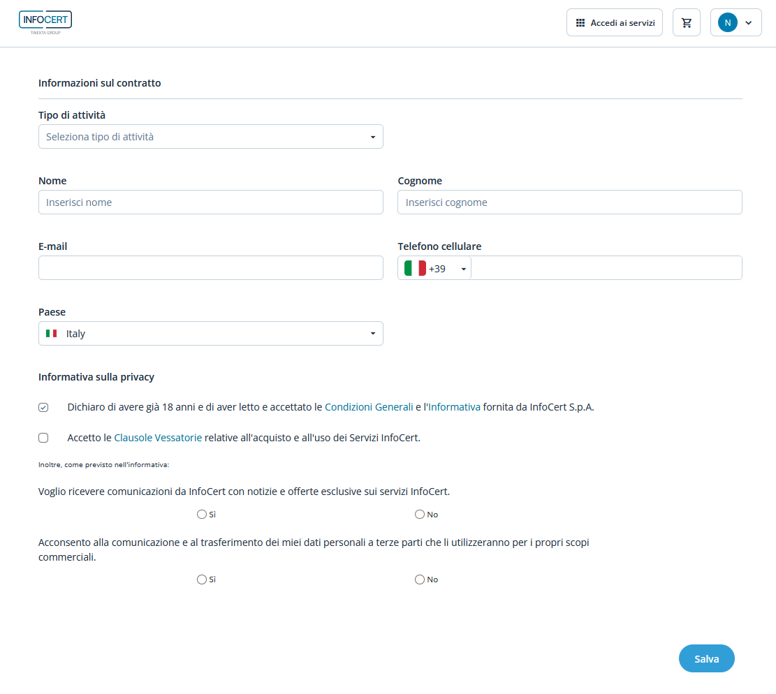The width and height of the screenshot is (776, 694).
Task: Open the Paese country dropdown
Action: 210,334
